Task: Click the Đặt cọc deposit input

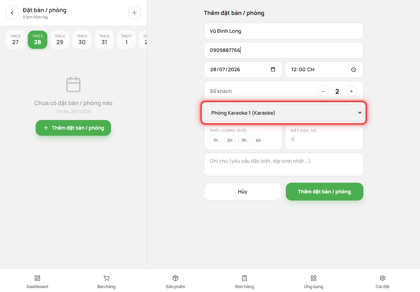Action: pyautogui.click(x=324, y=139)
